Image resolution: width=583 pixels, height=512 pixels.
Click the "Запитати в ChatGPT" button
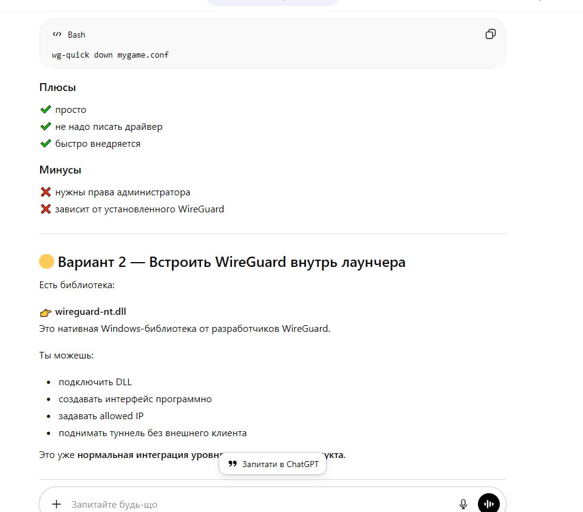[273, 464]
